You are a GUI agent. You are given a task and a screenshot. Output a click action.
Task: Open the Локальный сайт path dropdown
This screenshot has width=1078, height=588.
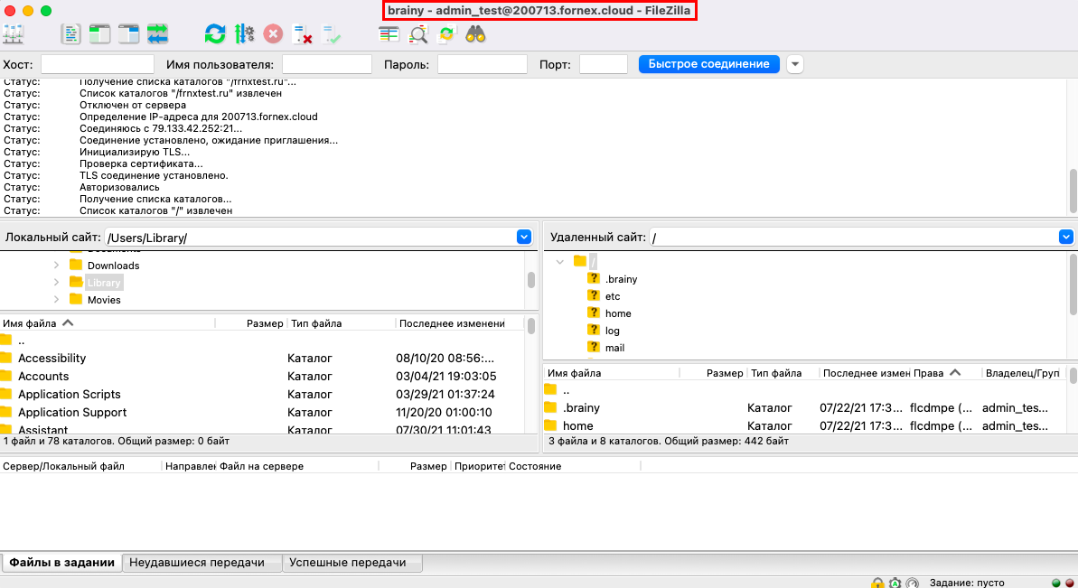(x=524, y=237)
